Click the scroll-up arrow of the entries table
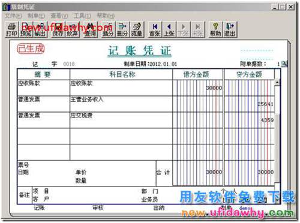 tap(277, 82)
